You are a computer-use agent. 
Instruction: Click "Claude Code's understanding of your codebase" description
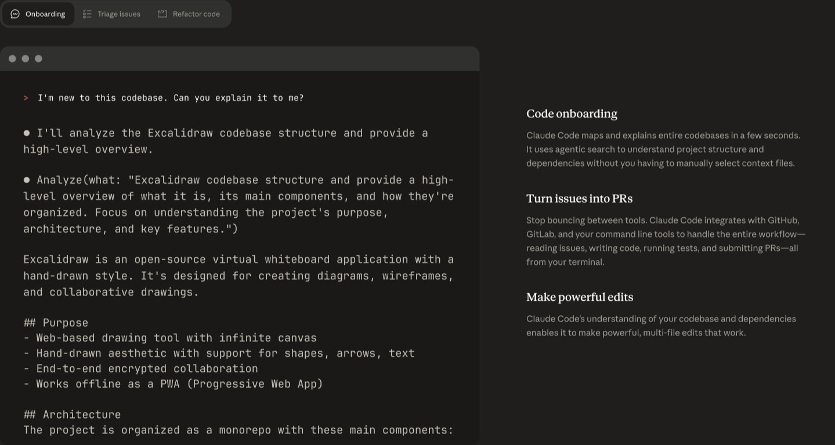(x=661, y=326)
